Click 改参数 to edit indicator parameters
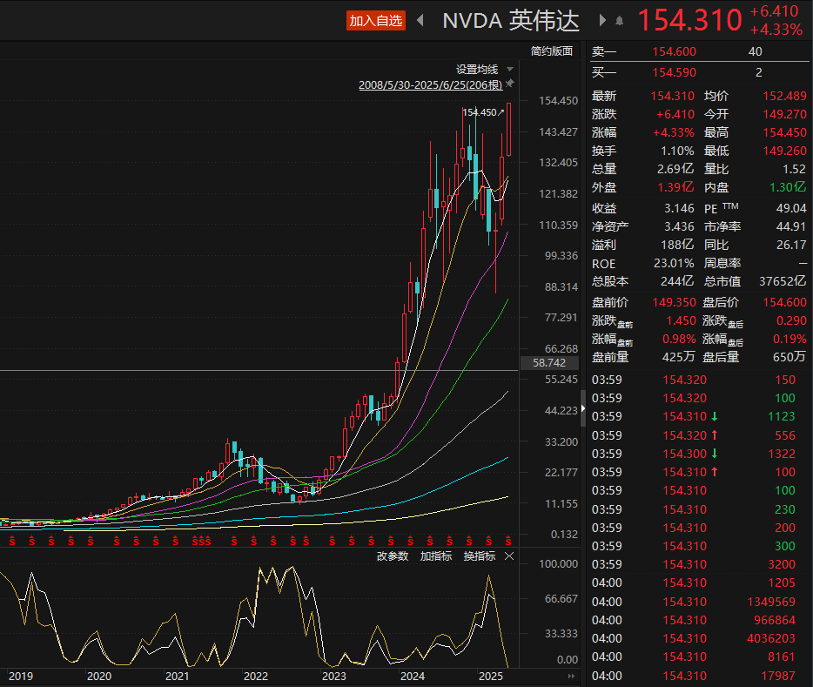Viewport: 813px width, 687px height. tap(393, 556)
